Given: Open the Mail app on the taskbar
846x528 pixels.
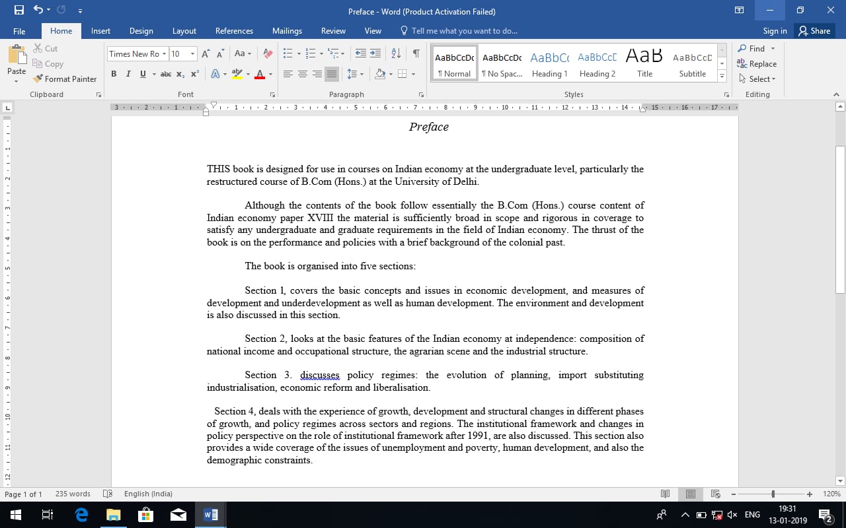Looking at the screenshot, I should coord(178,515).
